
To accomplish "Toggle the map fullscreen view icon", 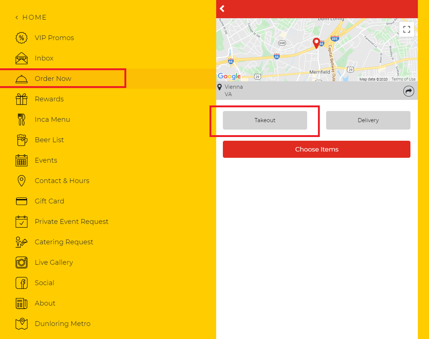I will 407,29.
